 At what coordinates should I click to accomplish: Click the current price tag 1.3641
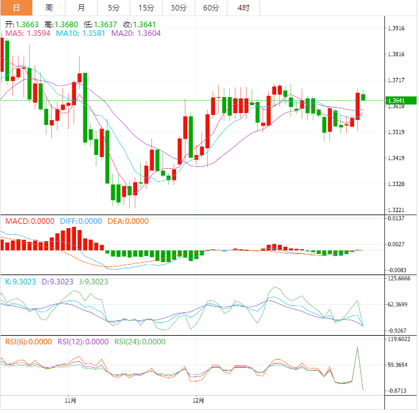tap(401, 101)
